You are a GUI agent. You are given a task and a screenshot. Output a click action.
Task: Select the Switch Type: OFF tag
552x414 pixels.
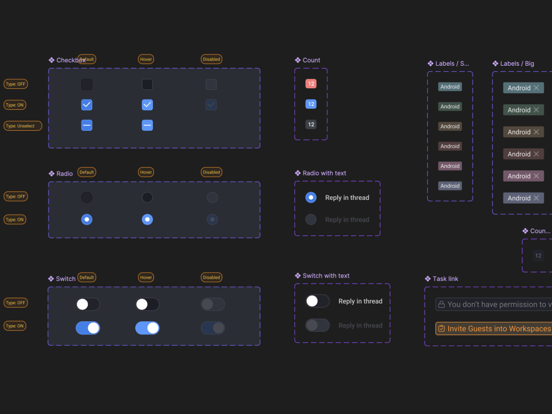click(x=15, y=302)
